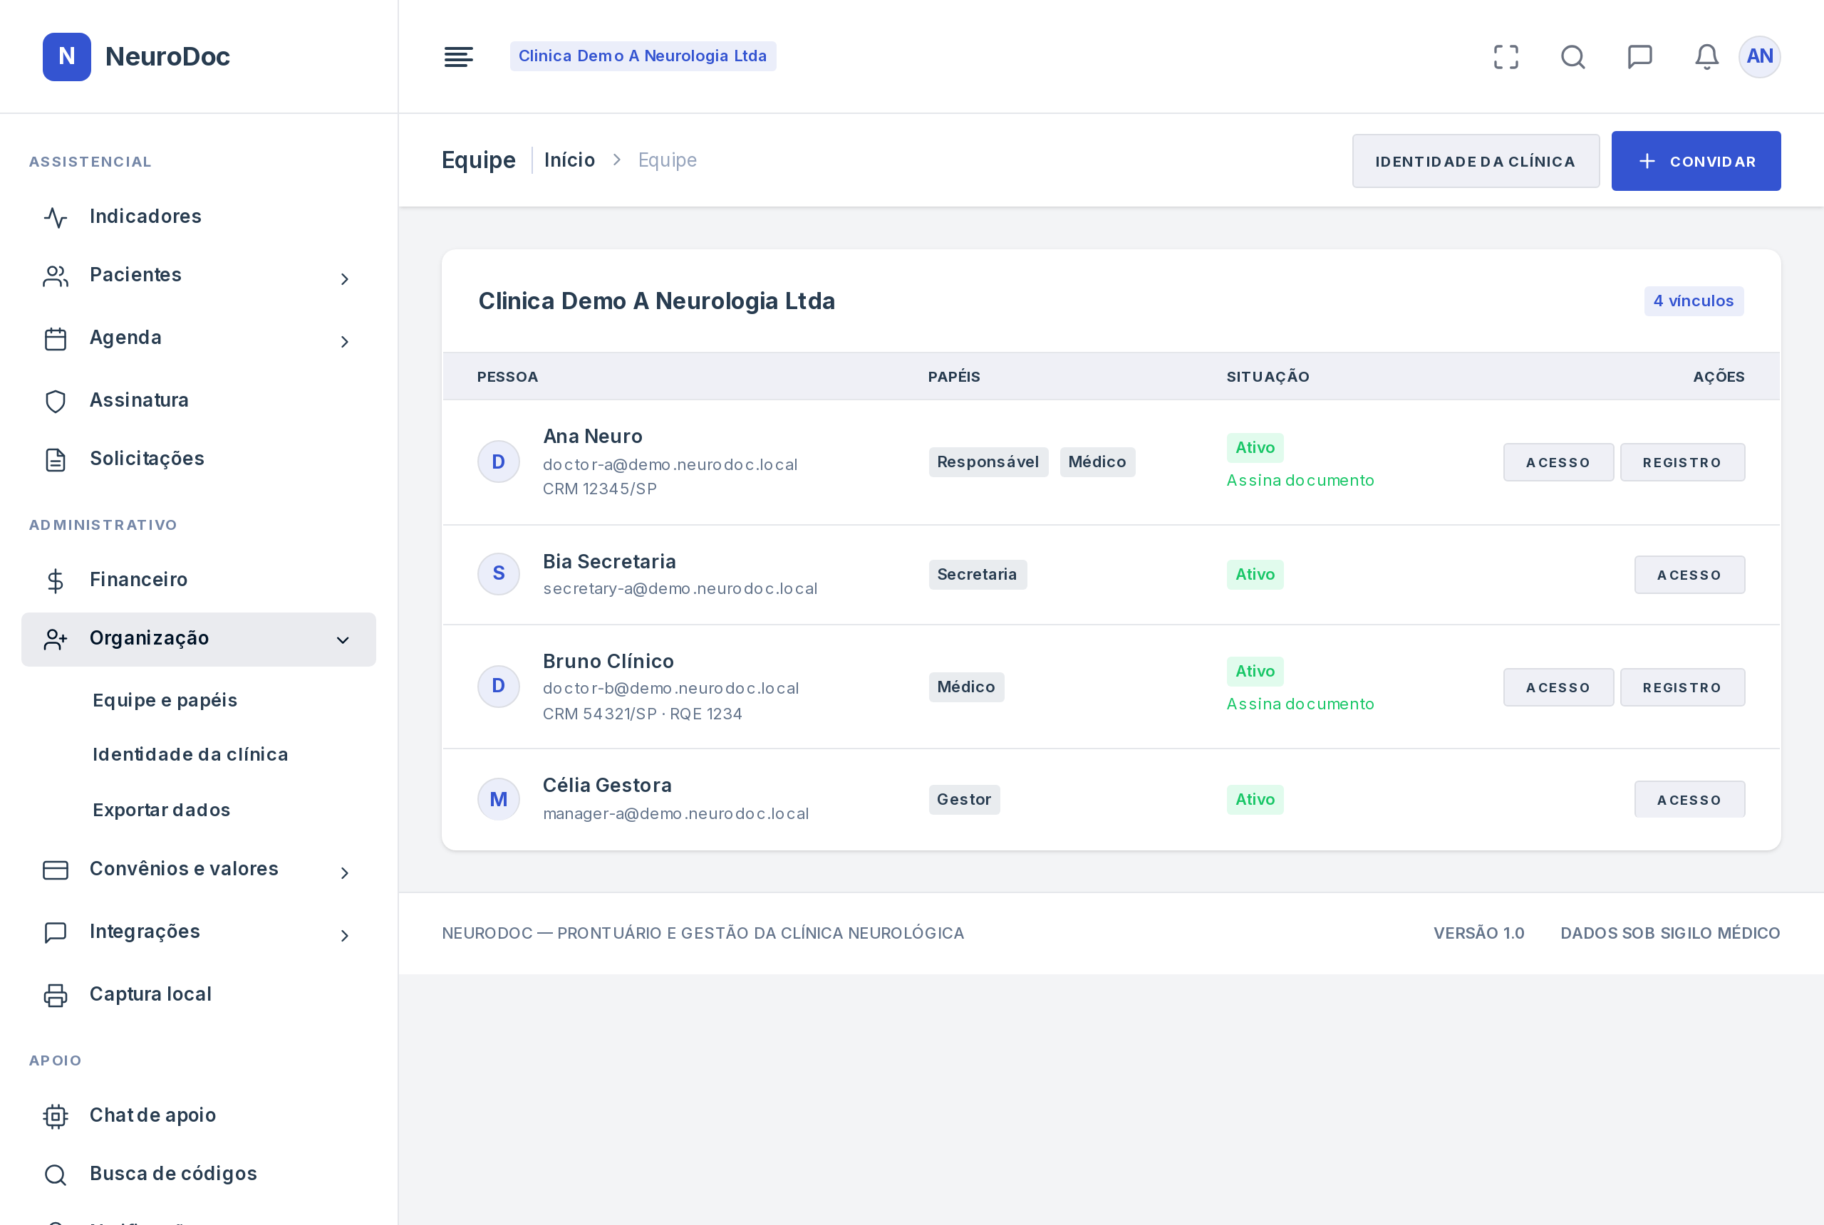
Task: Open search with the magnifier icon in header
Action: 1573,56
